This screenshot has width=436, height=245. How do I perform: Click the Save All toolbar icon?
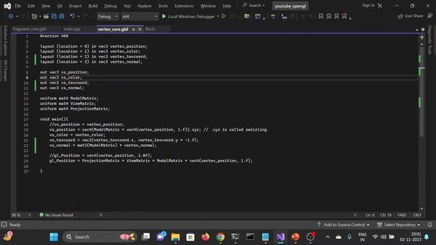point(62,16)
